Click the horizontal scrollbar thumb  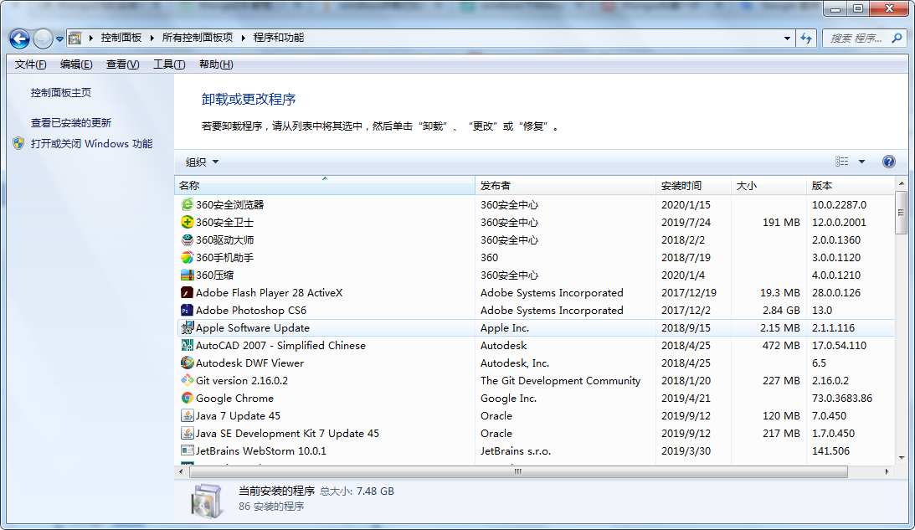(x=518, y=471)
